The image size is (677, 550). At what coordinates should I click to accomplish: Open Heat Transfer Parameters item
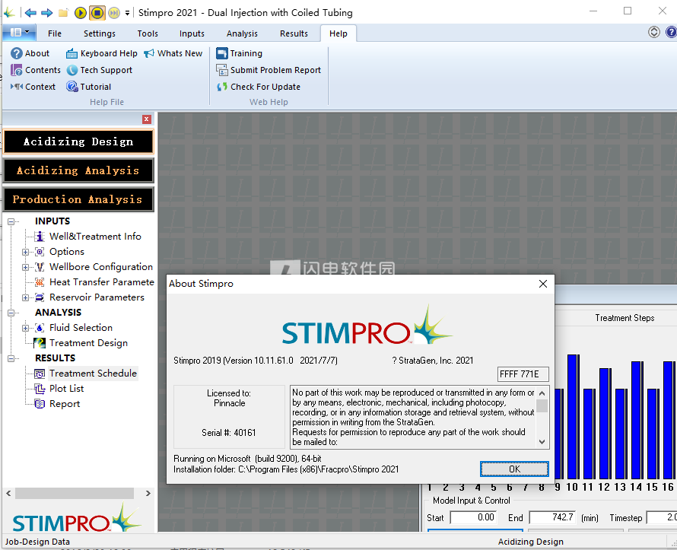coord(101,282)
